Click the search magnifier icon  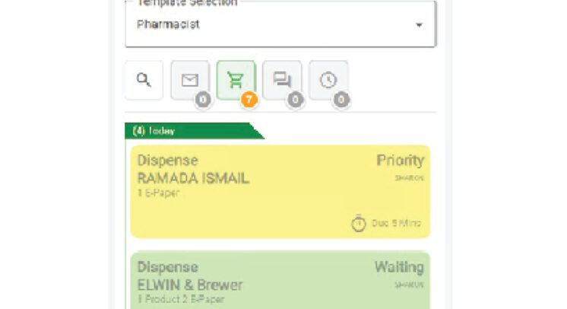(x=144, y=80)
